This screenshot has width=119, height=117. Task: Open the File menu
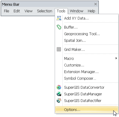(7, 11)
